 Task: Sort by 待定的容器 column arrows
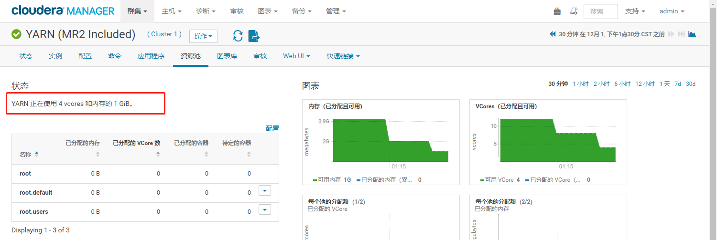pyautogui.click(x=249, y=154)
